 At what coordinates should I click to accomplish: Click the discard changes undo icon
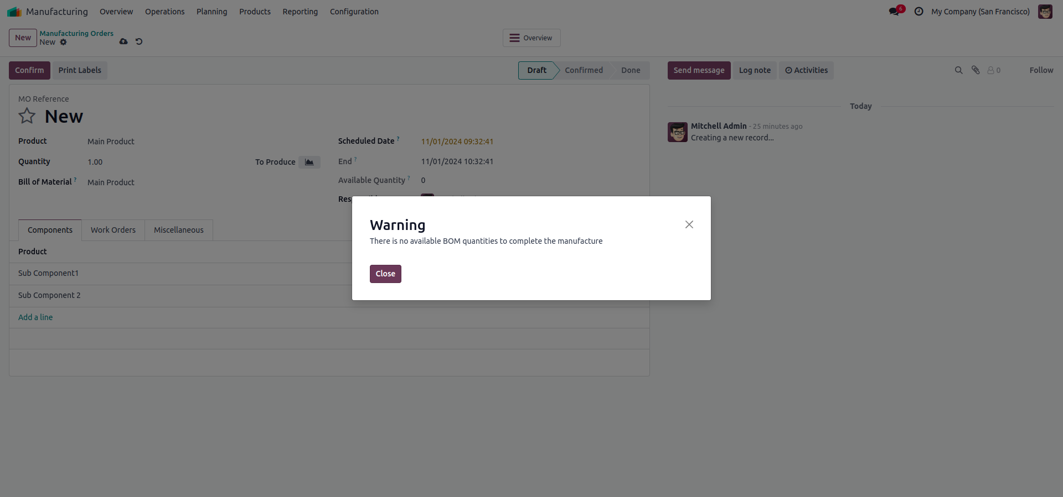pyautogui.click(x=139, y=41)
